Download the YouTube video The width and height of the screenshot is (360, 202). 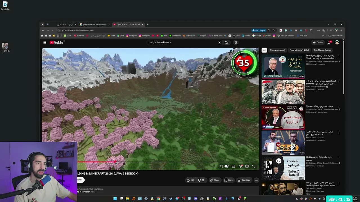244,180
